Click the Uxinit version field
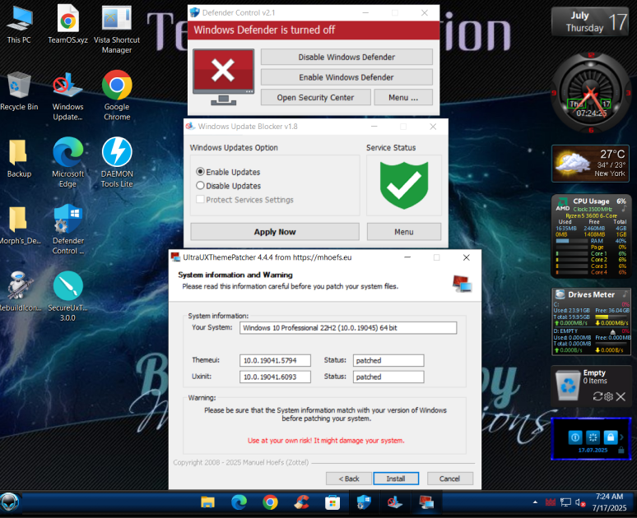637x518 pixels. point(275,377)
